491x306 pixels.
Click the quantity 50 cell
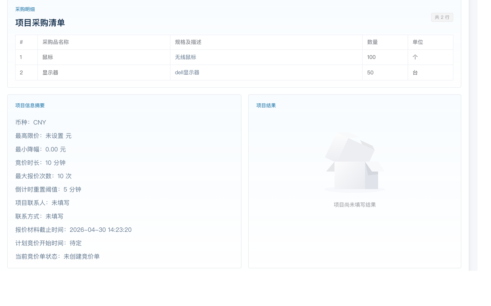[x=370, y=73]
